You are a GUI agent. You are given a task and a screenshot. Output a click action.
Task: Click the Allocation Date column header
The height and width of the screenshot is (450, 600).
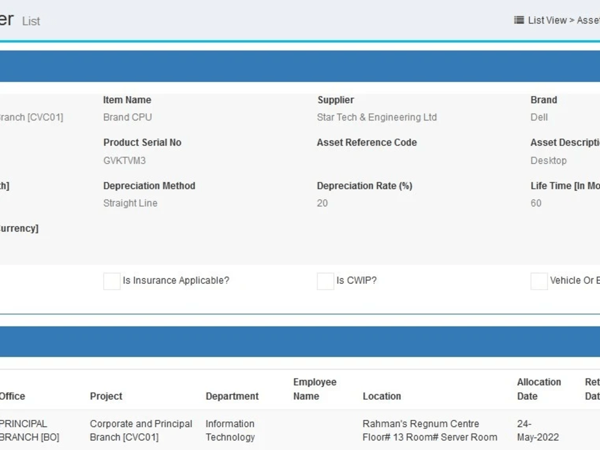[539, 389]
